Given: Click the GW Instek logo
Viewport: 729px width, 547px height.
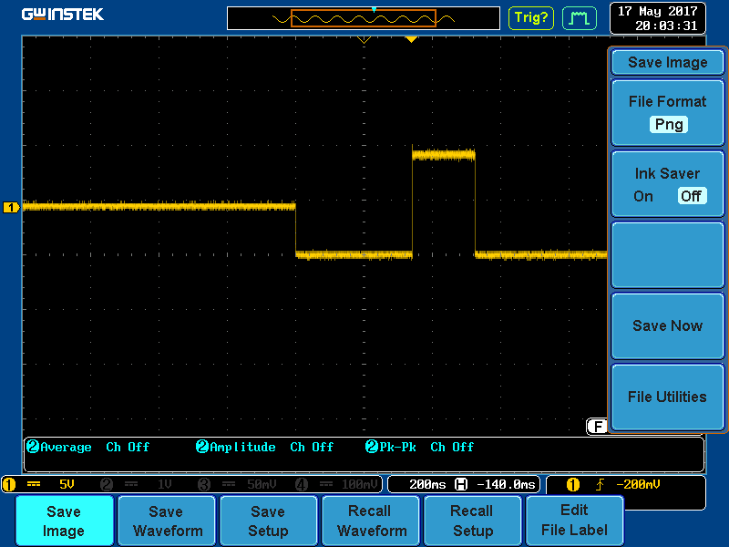Looking at the screenshot, I should (62, 15).
